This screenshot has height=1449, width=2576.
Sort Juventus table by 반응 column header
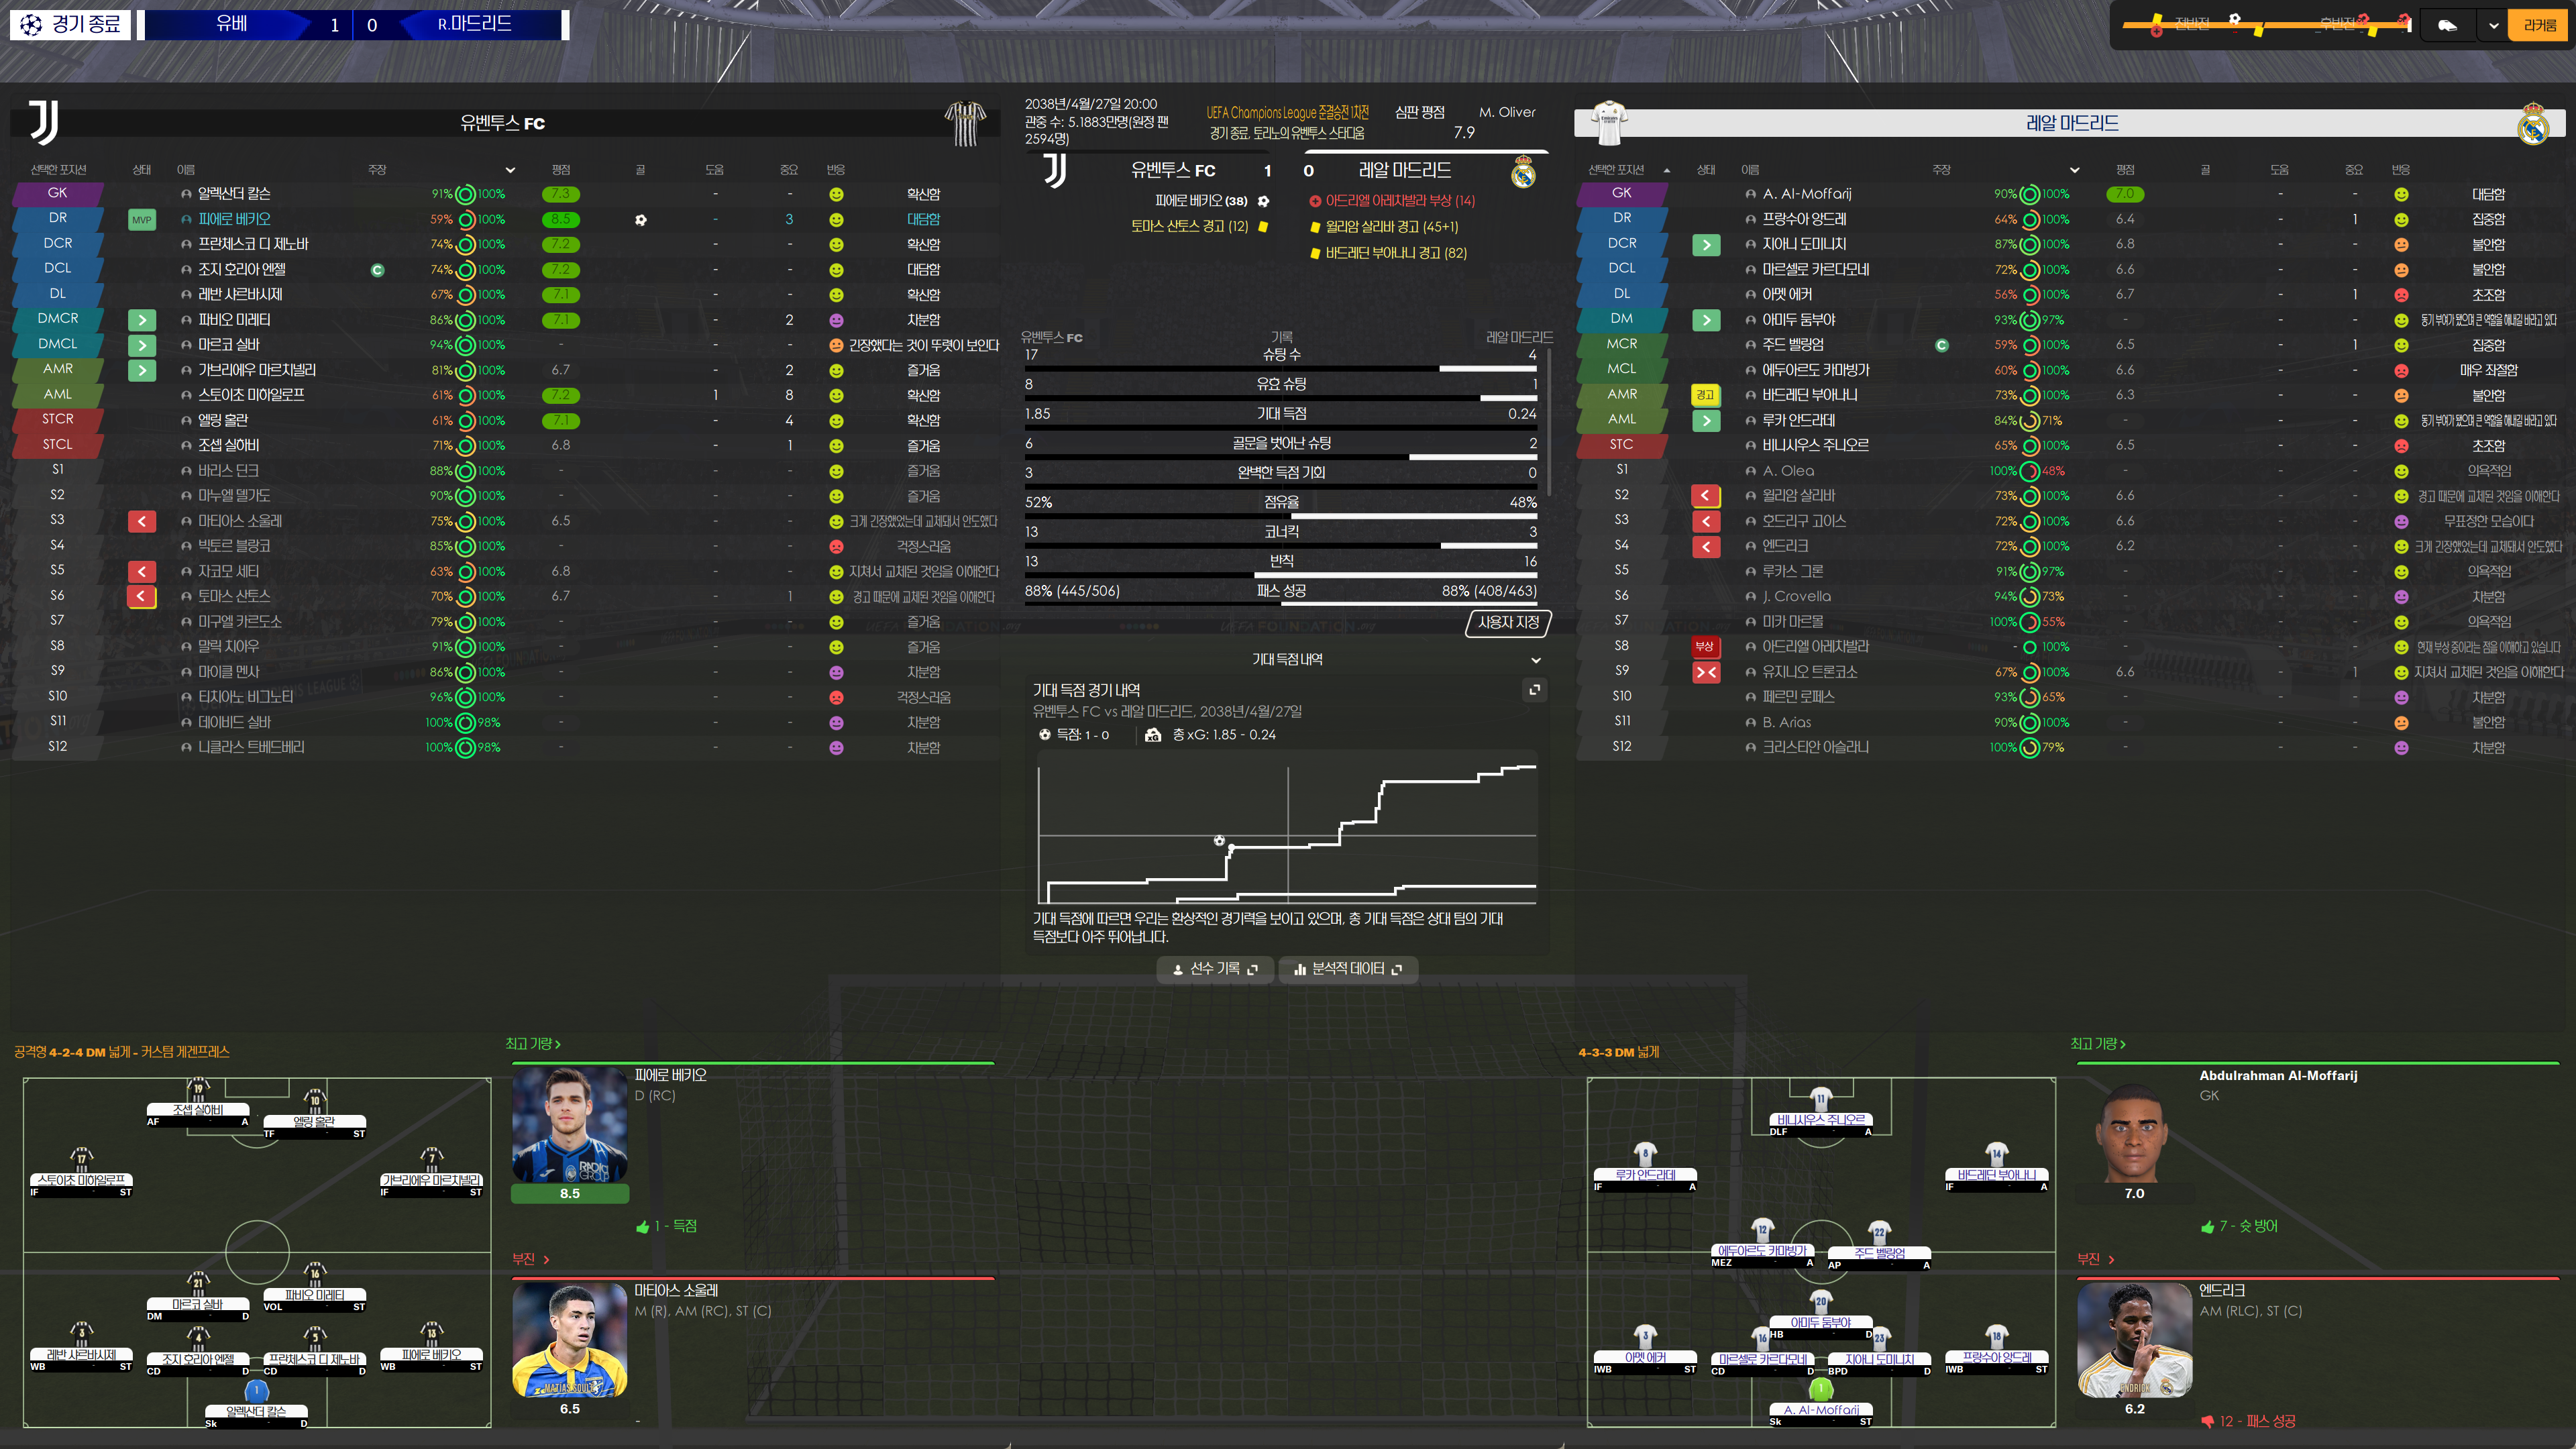pyautogui.click(x=836, y=170)
